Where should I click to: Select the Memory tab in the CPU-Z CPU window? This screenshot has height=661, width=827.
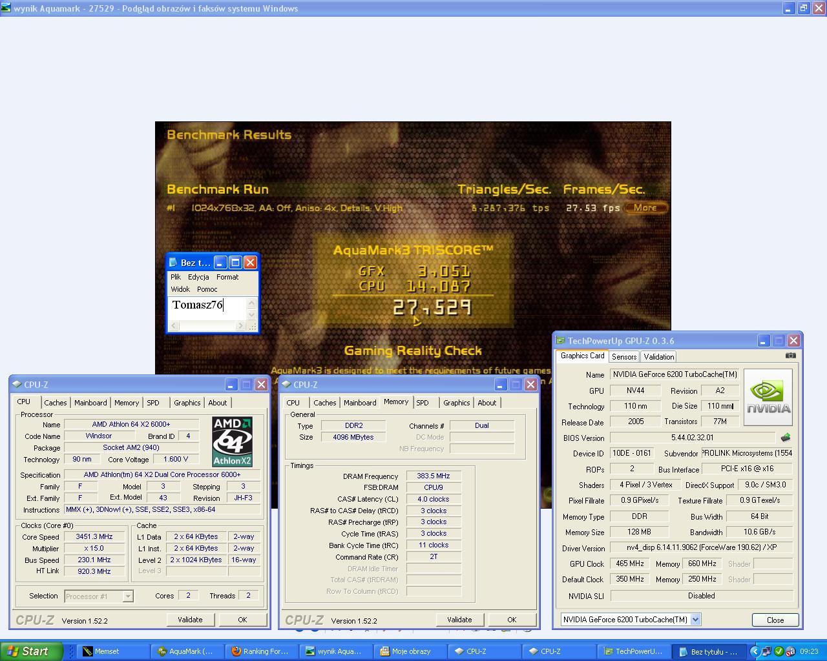(127, 402)
